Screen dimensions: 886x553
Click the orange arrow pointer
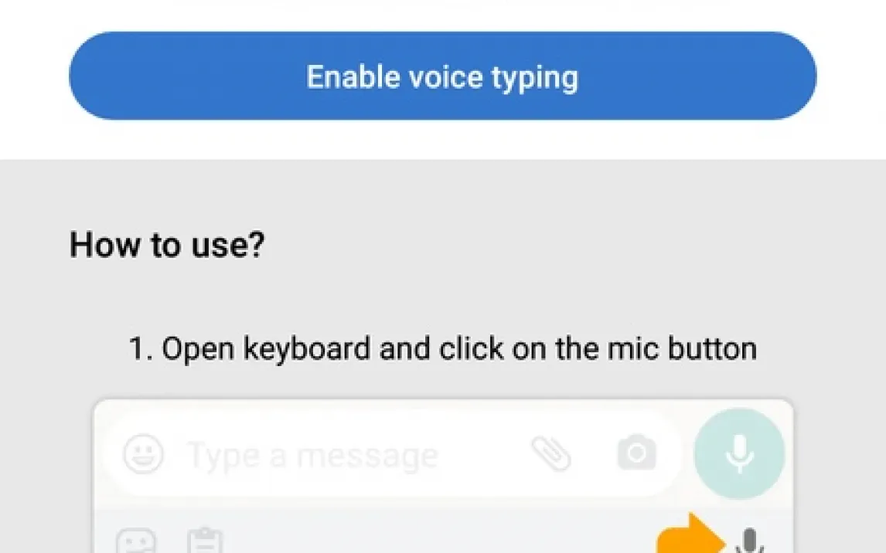click(691, 534)
